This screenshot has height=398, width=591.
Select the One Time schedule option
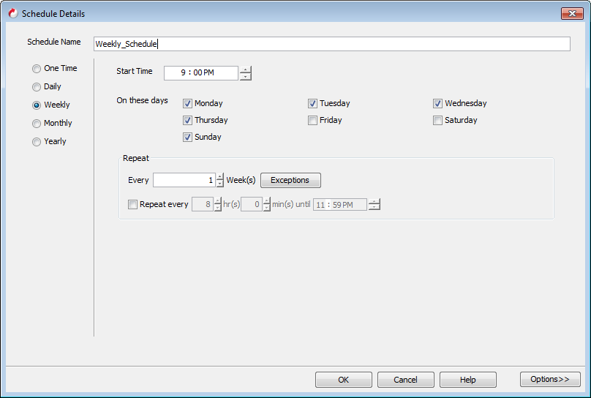tap(37, 69)
